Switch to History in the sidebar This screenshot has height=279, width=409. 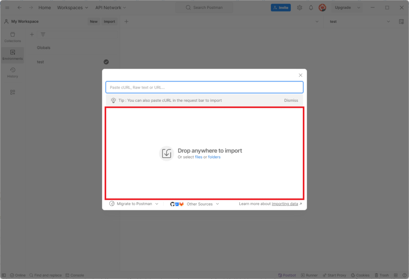[x=12, y=73]
